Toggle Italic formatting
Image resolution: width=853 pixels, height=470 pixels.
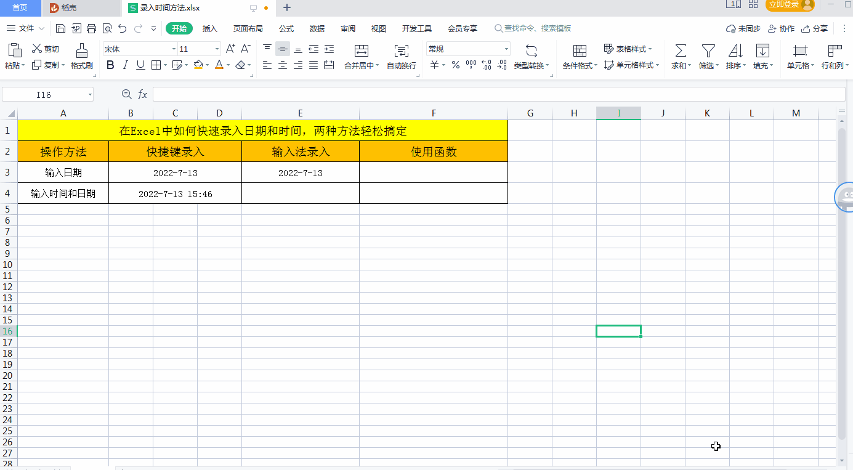tap(126, 65)
